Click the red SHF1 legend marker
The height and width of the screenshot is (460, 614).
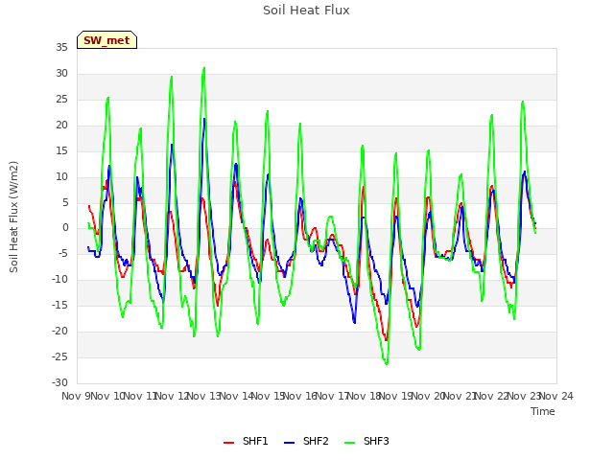click(228, 443)
